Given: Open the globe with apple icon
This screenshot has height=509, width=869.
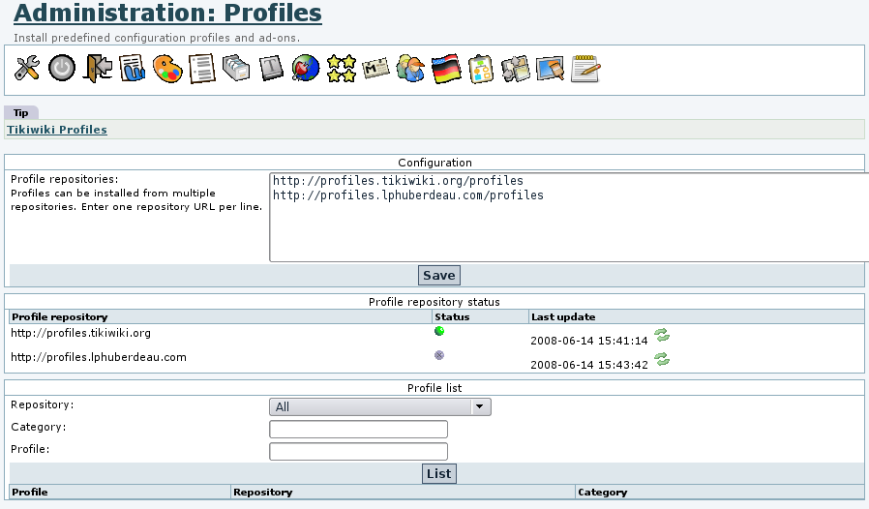Looking at the screenshot, I should pos(306,70).
